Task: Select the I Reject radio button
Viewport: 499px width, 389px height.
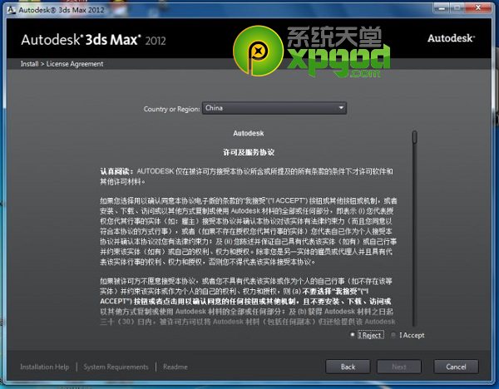Action: [353, 335]
